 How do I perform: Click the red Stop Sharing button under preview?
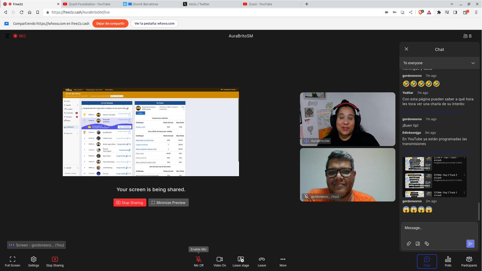pos(130,203)
